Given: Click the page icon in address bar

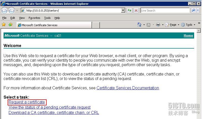Looking at the screenshot, I should 23,11.
